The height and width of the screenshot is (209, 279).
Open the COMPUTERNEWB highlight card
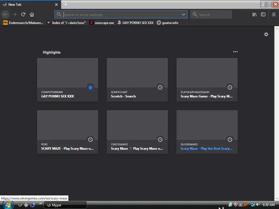(x=68, y=80)
